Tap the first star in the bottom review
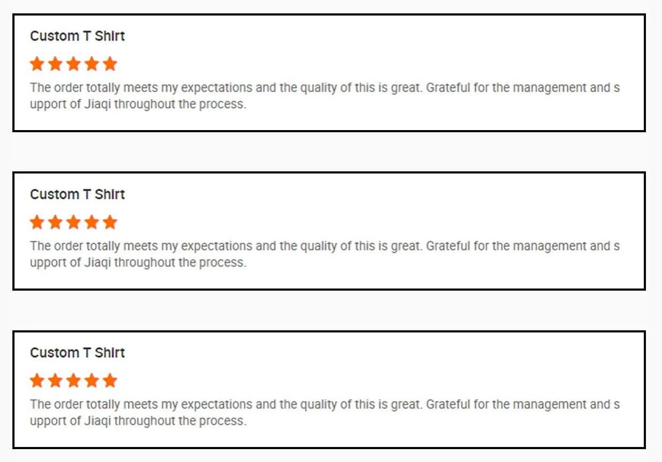 pyautogui.click(x=37, y=381)
